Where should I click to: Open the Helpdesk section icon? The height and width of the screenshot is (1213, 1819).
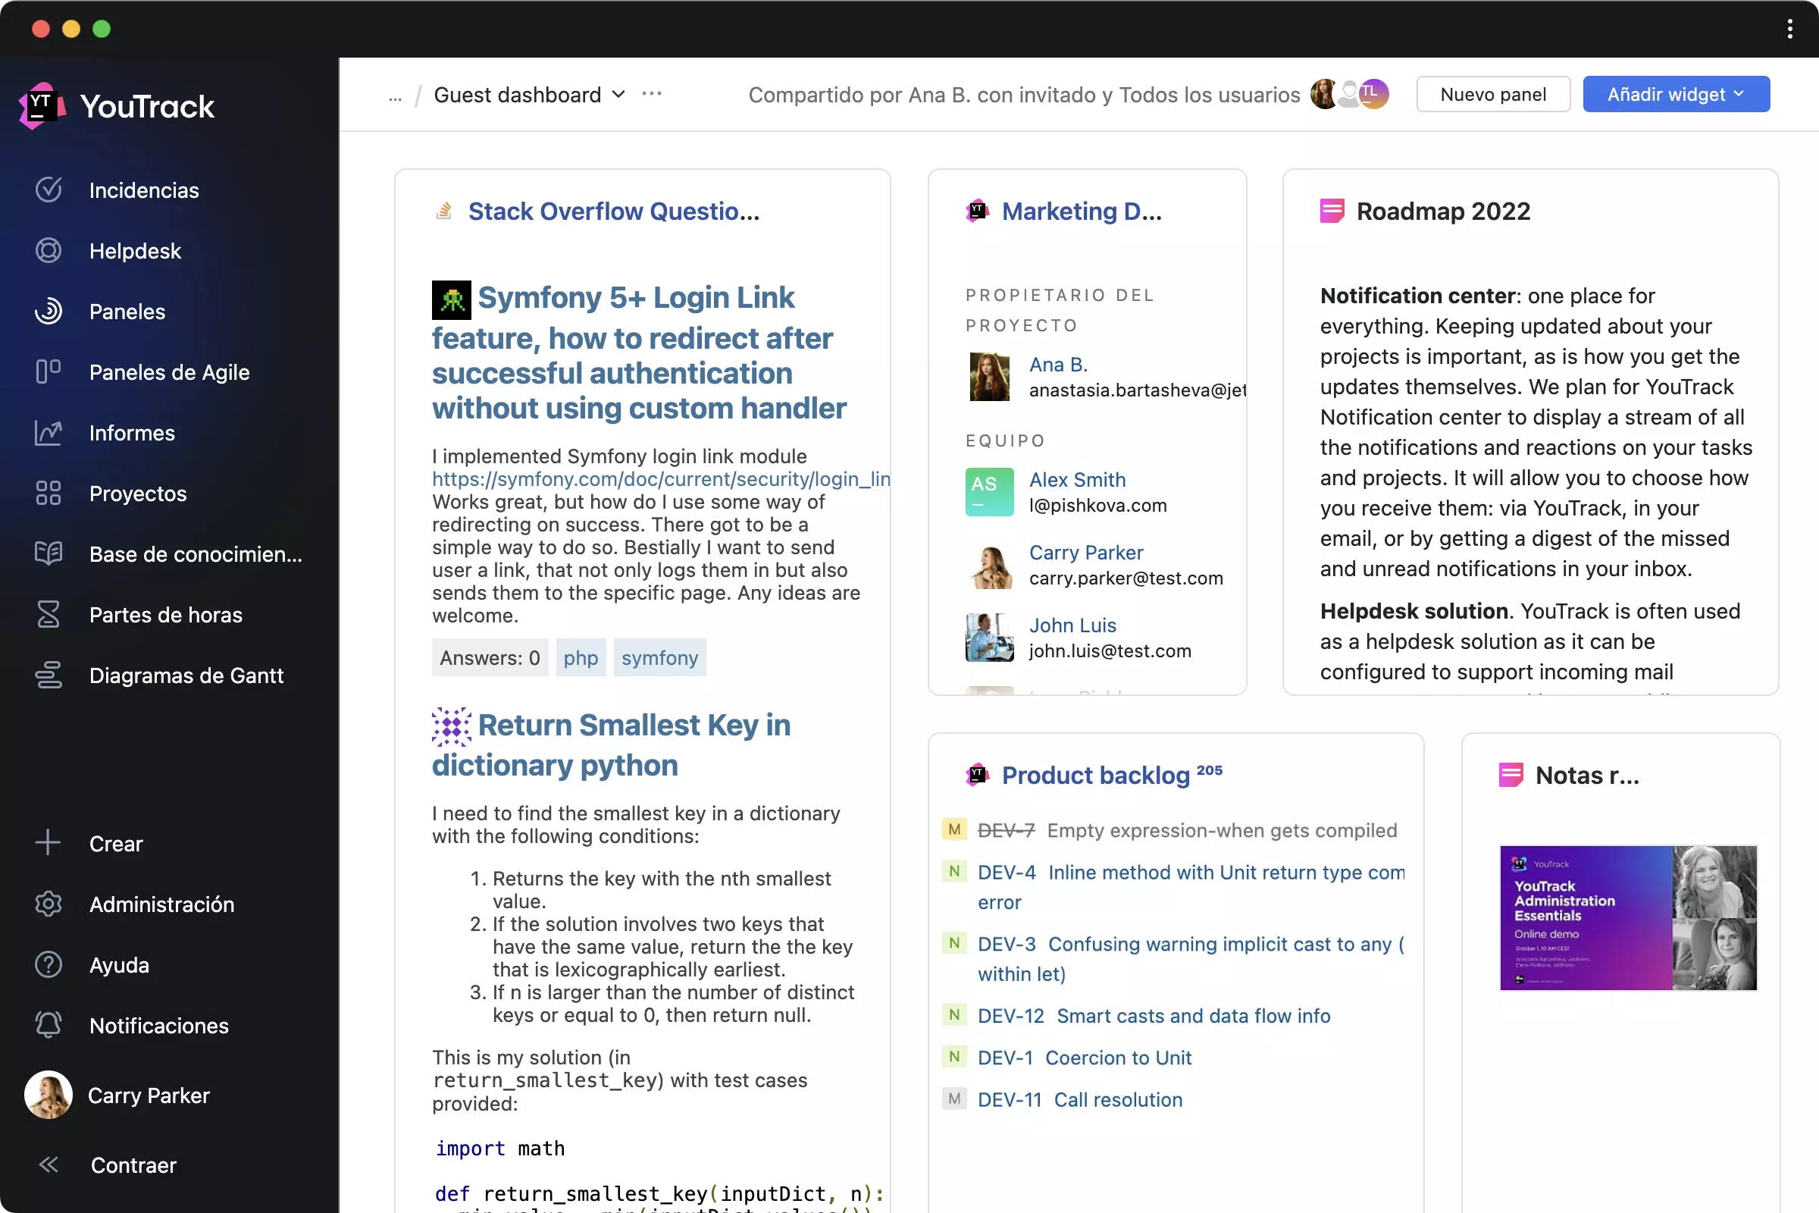click(49, 250)
